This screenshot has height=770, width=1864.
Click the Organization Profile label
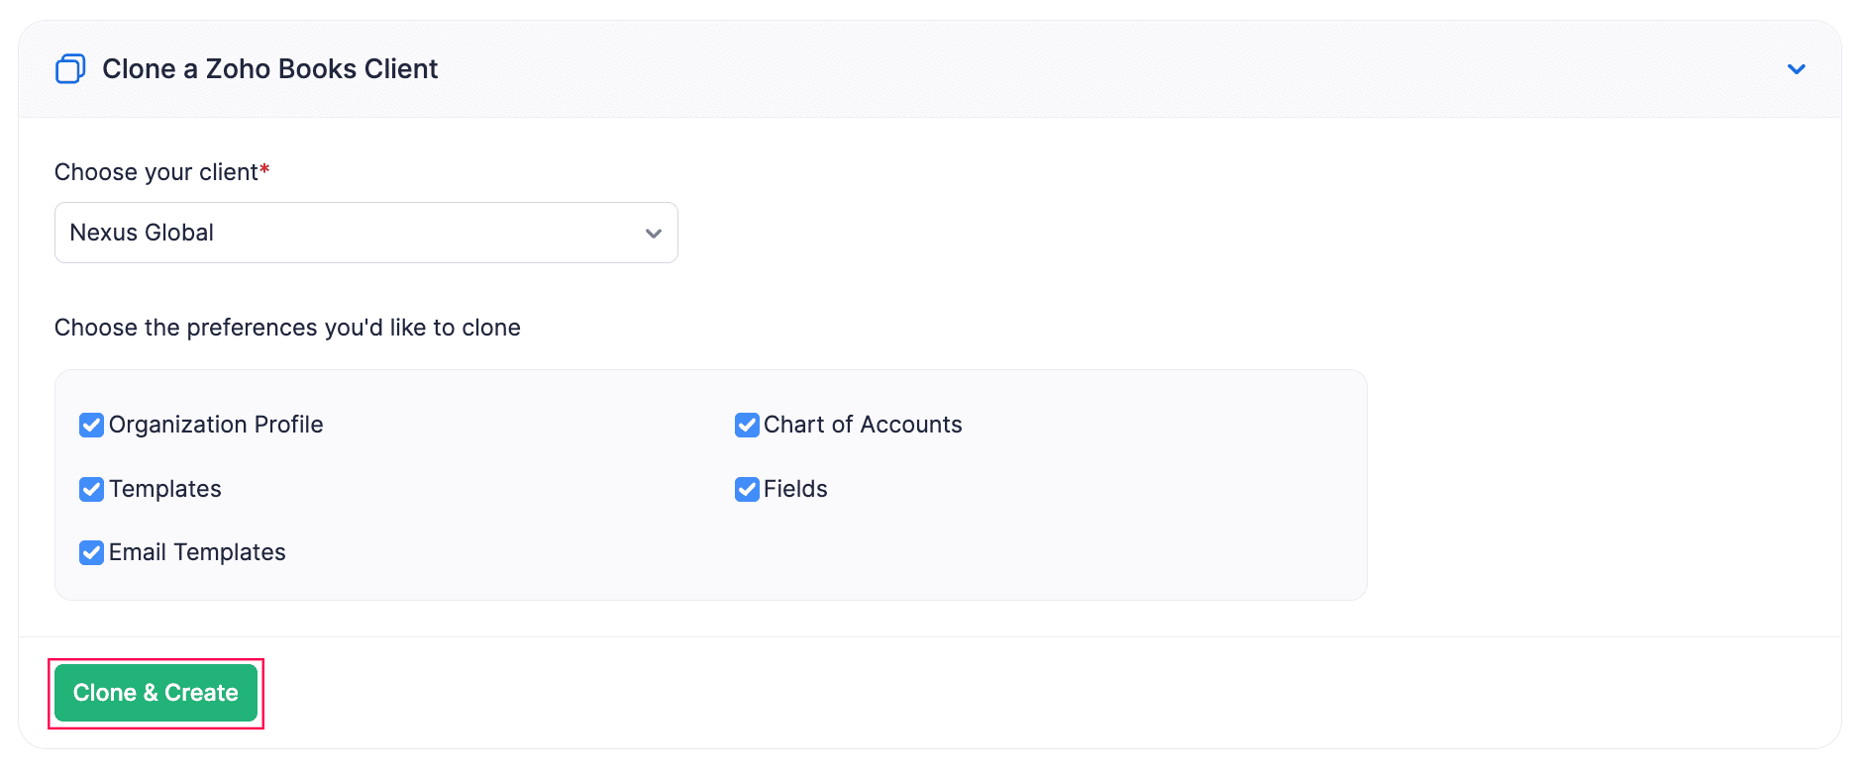tap(216, 425)
